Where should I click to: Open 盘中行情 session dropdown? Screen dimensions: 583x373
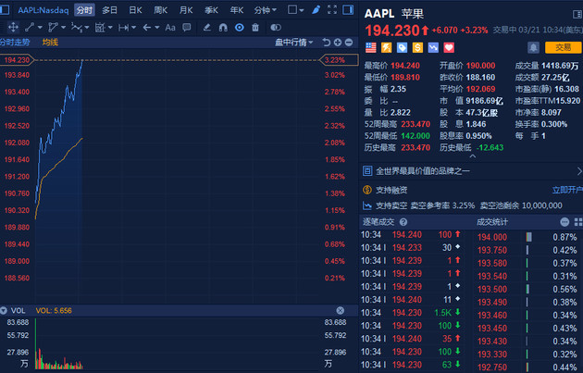coord(293,43)
